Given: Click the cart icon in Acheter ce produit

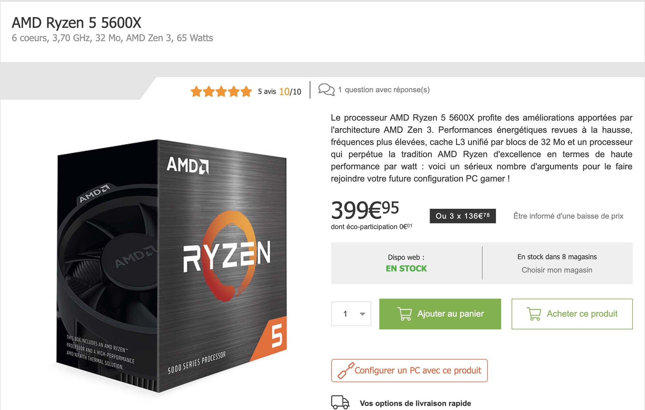Looking at the screenshot, I should (x=534, y=314).
